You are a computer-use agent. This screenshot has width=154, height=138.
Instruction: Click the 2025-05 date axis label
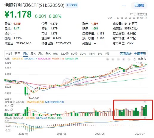coord(61,134)
